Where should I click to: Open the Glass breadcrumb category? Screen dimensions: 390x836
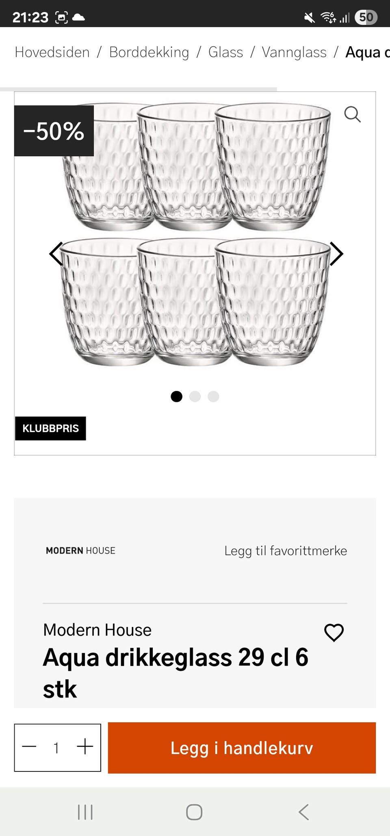click(x=225, y=52)
